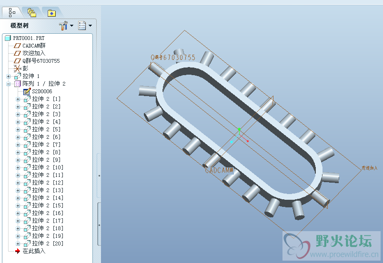
Task: Click the 在此插入 red arrow marker
Action: (x=18, y=251)
